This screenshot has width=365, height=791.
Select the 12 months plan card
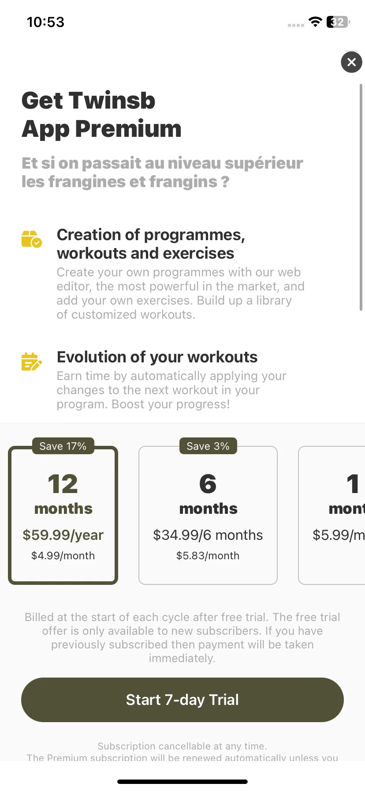pyautogui.click(x=63, y=515)
